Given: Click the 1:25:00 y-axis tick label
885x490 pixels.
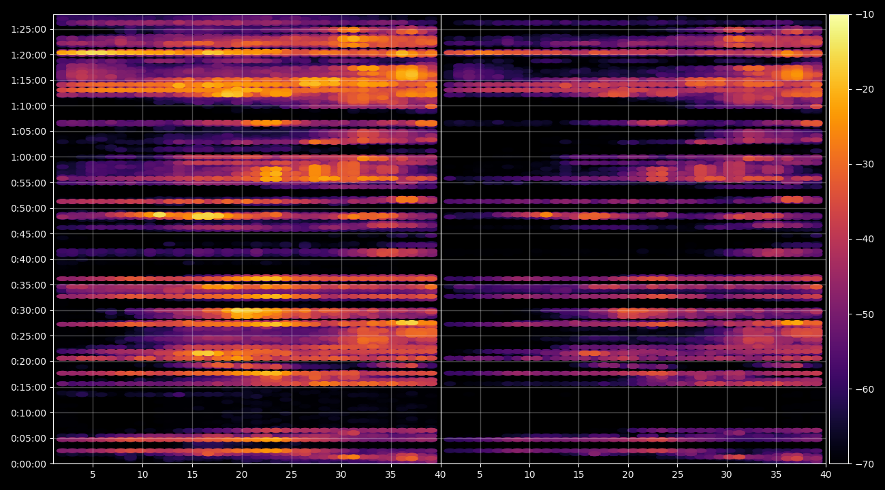Looking at the screenshot, I should click(x=29, y=29).
